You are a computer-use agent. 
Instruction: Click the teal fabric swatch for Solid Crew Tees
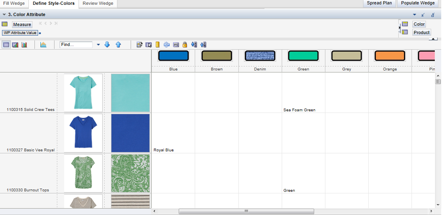pos(130,93)
